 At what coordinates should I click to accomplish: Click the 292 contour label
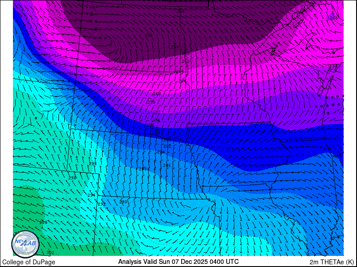102,204
